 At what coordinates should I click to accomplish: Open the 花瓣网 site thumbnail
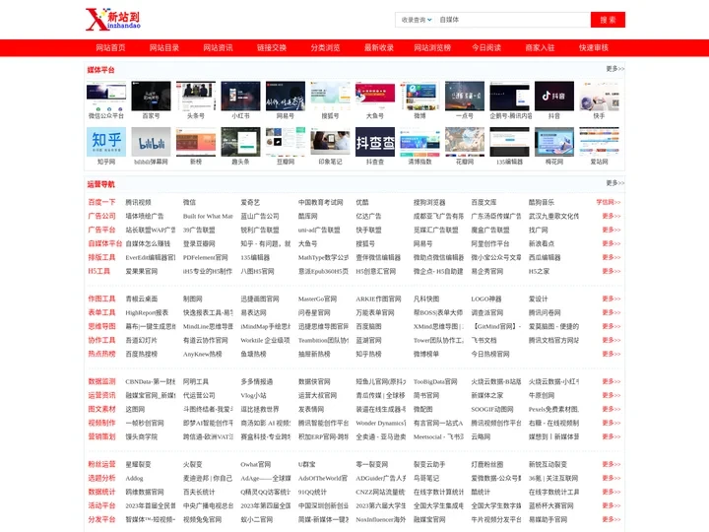(x=465, y=142)
